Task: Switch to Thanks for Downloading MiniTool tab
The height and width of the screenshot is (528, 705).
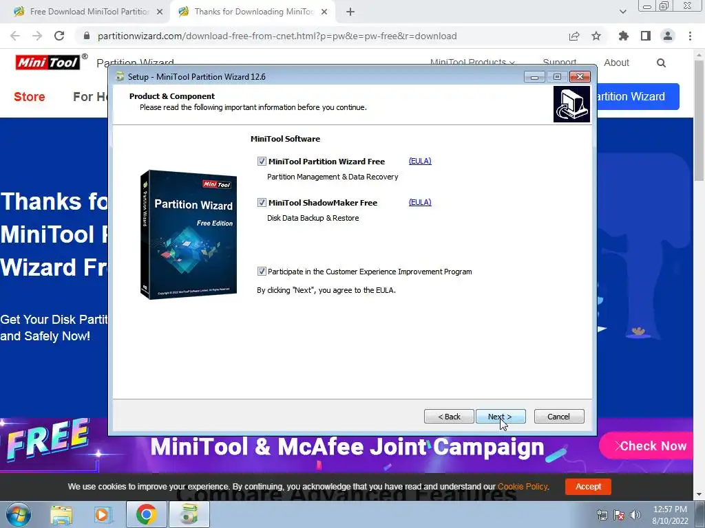Action: click(253, 12)
